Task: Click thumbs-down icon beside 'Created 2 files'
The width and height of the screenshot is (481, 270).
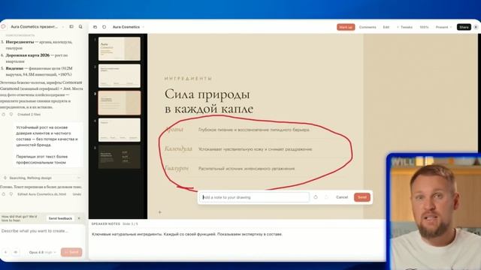Action: click(x=11, y=114)
